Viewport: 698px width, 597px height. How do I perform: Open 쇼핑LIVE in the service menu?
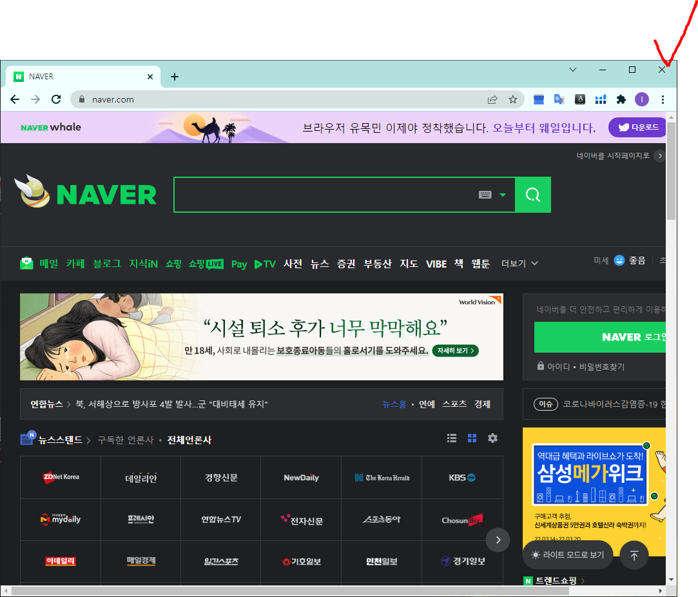click(x=206, y=264)
